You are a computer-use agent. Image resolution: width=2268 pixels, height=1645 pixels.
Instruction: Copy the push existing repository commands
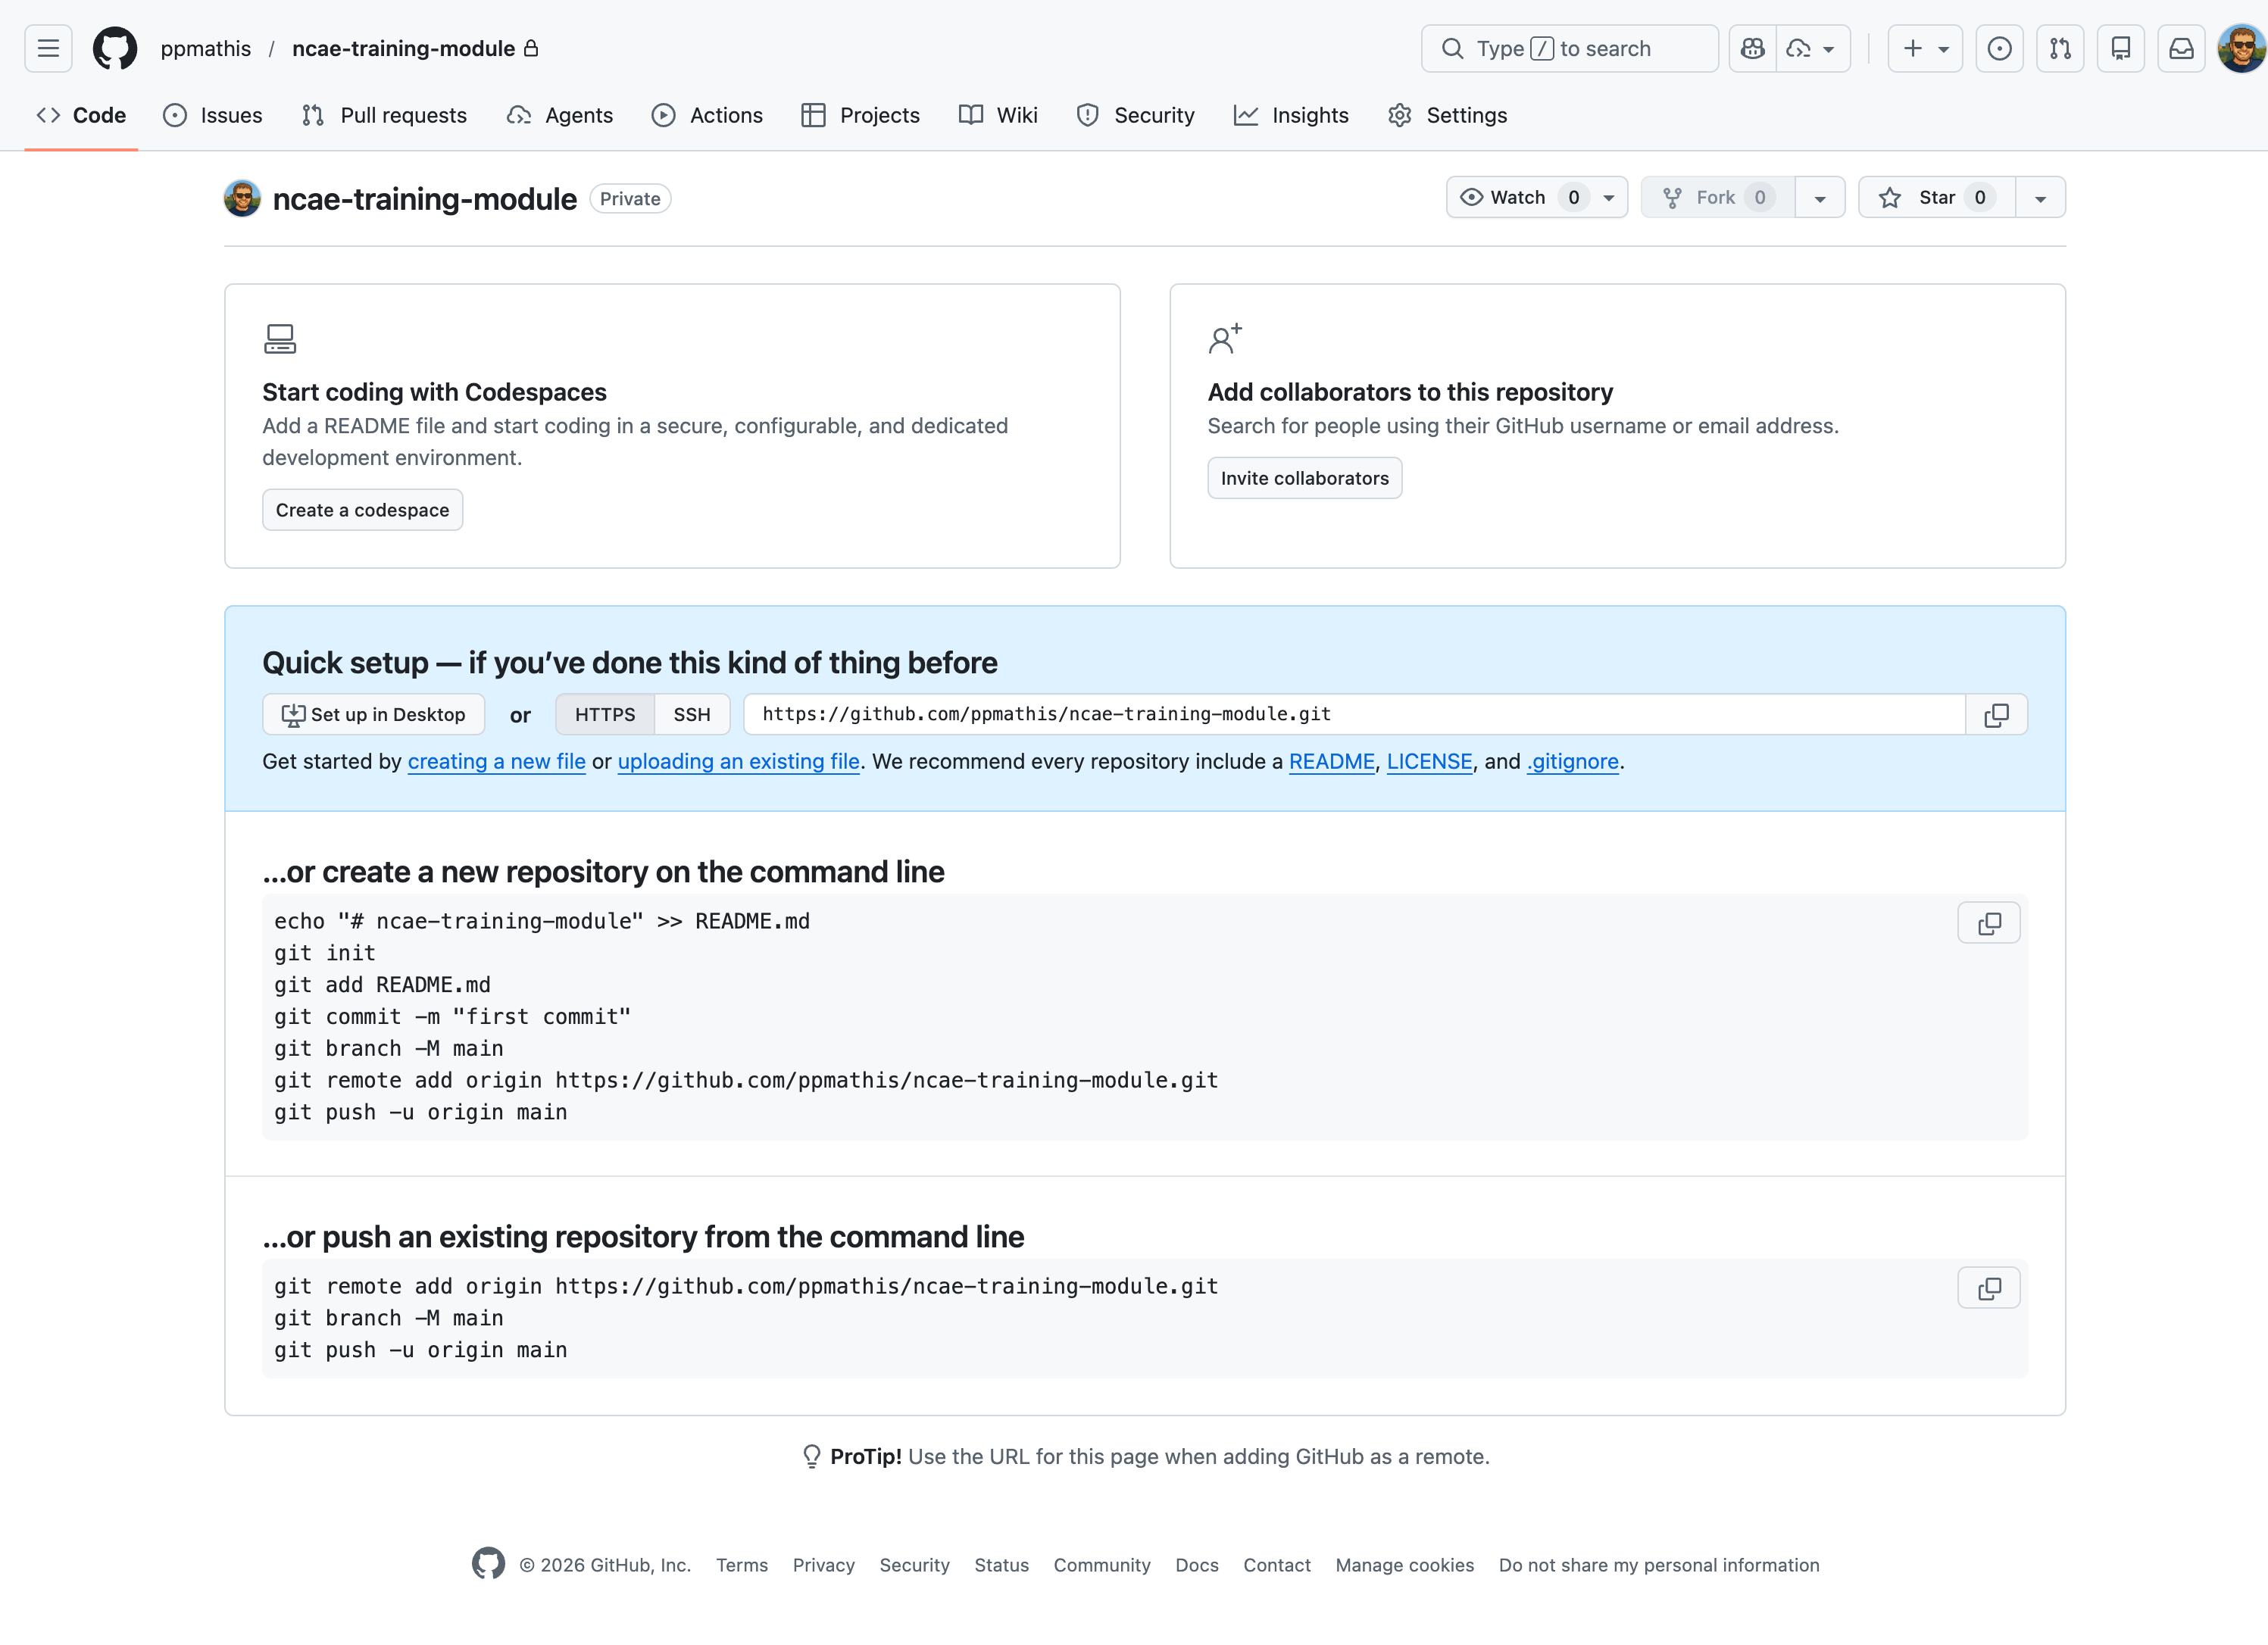[x=1989, y=1288]
